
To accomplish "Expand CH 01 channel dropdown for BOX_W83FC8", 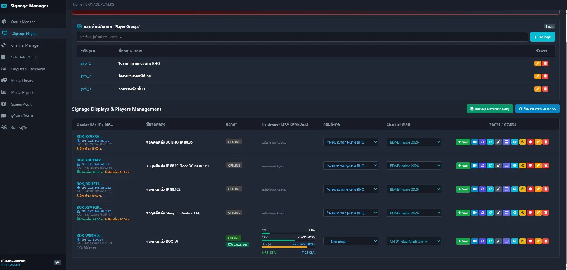I will tap(414, 241).
